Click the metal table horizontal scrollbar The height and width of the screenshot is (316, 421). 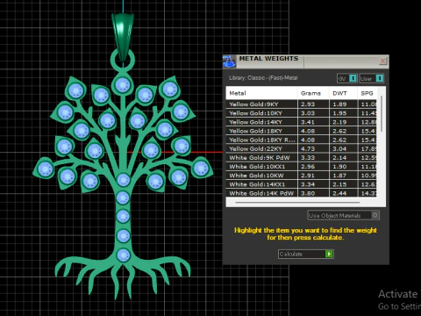pos(297,202)
